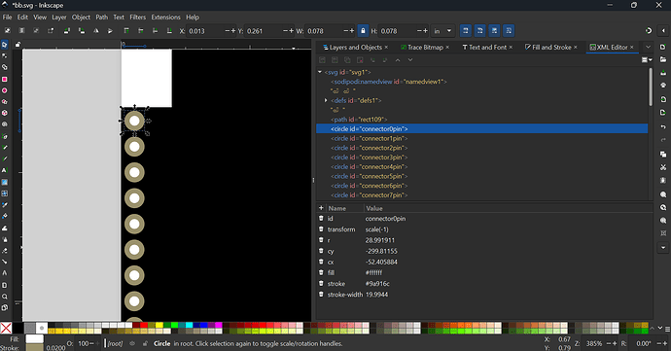Toggle move gradients with object button

click(494, 31)
